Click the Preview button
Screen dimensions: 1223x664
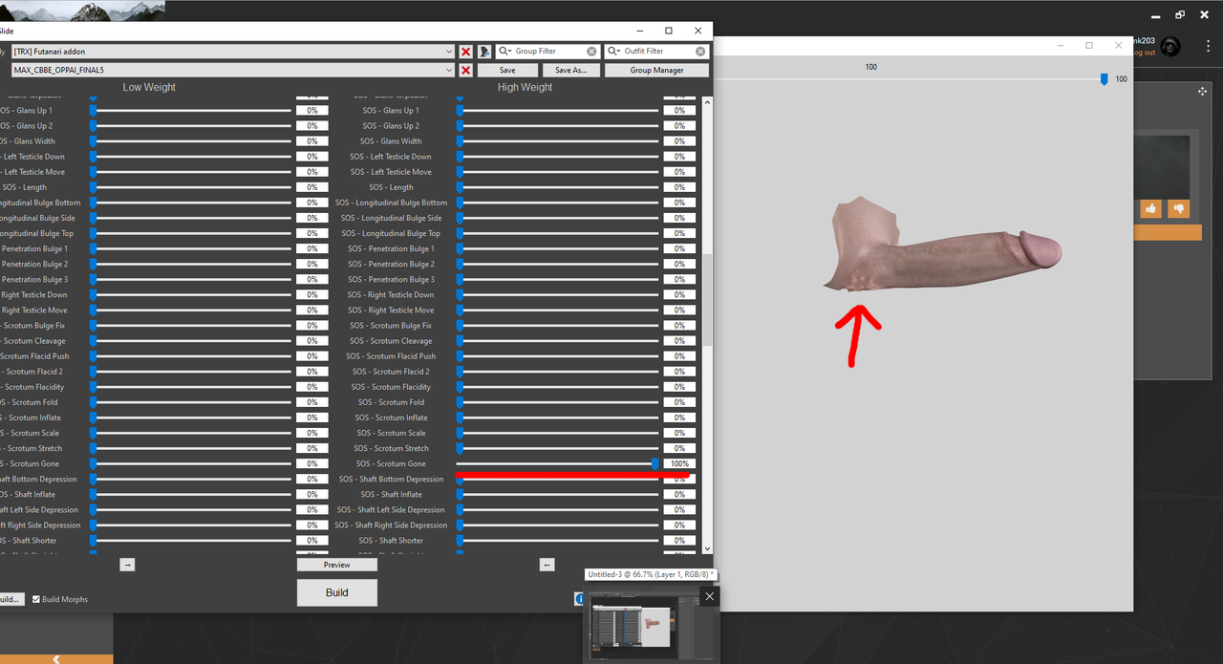coord(336,565)
